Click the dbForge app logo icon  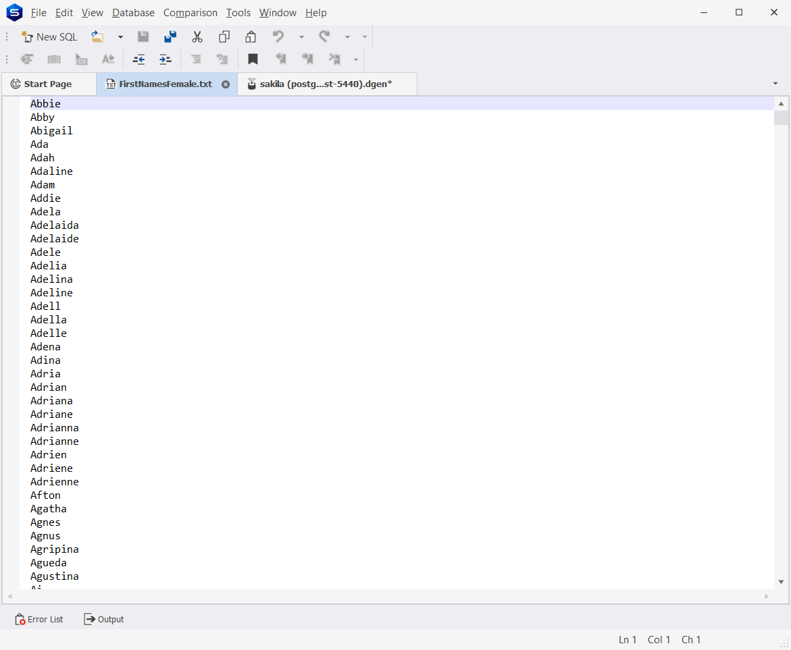pyautogui.click(x=14, y=13)
